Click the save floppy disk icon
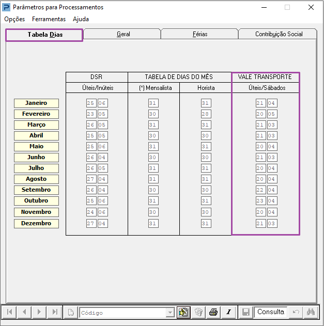Viewport: 324px width, 326px height. 246,312
